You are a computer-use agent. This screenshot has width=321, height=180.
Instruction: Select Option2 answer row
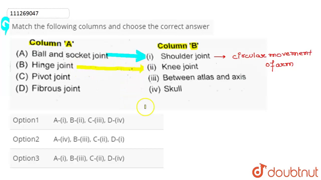click(87, 139)
